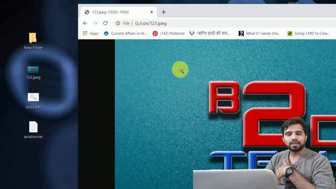Open the Using CMD to Crea... bookmark
Image resolution: width=336 pixels, height=189 pixels.
[x=309, y=34]
